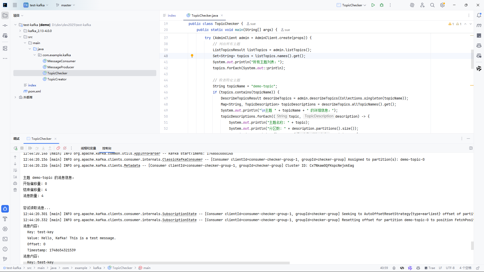The width and height of the screenshot is (484, 272).
Task: Open test-kafka project dropdown
Action: click(36, 5)
